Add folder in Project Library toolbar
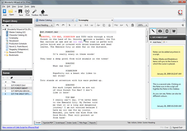This screenshot has width=187, height=131. click(7, 25)
